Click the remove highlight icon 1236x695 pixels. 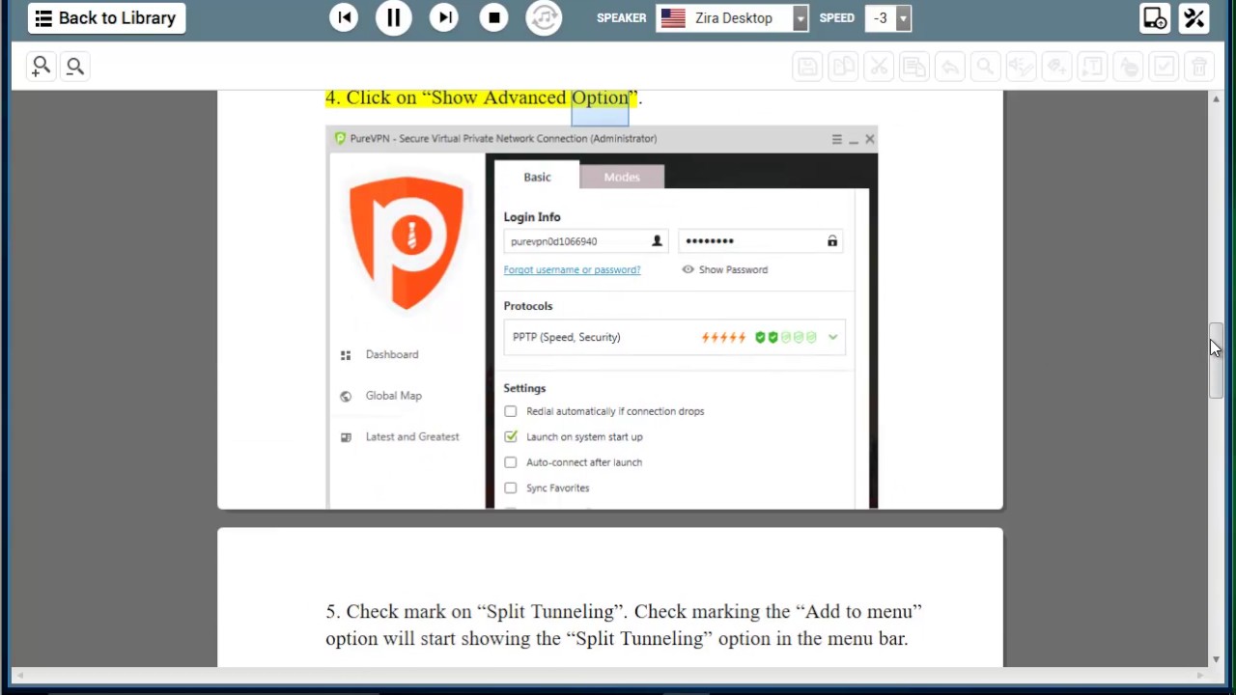tap(1128, 67)
